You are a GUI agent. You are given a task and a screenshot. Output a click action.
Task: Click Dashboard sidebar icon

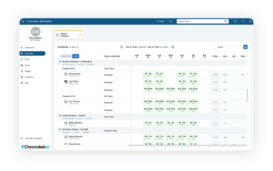22,48
